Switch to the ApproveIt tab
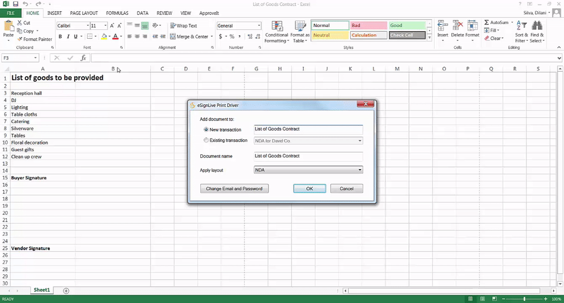564x303 pixels. pyautogui.click(x=209, y=13)
